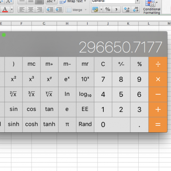Open Conditional Formatting menu
The image size is (171, 171).
152,7
